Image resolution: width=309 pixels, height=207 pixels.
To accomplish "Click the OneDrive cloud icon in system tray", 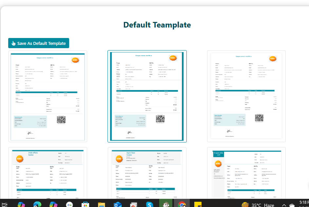I will tap(292, 205).
